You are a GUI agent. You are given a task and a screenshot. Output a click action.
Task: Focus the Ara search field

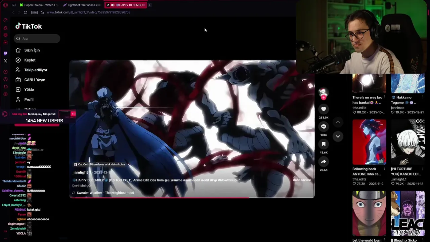[x=37, y=39]
